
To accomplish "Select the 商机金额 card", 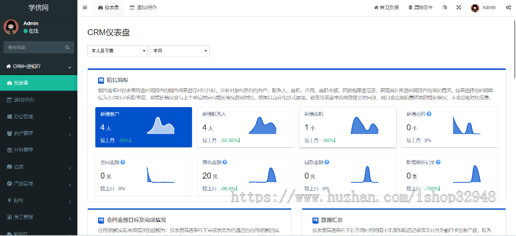I will point(245,175).
